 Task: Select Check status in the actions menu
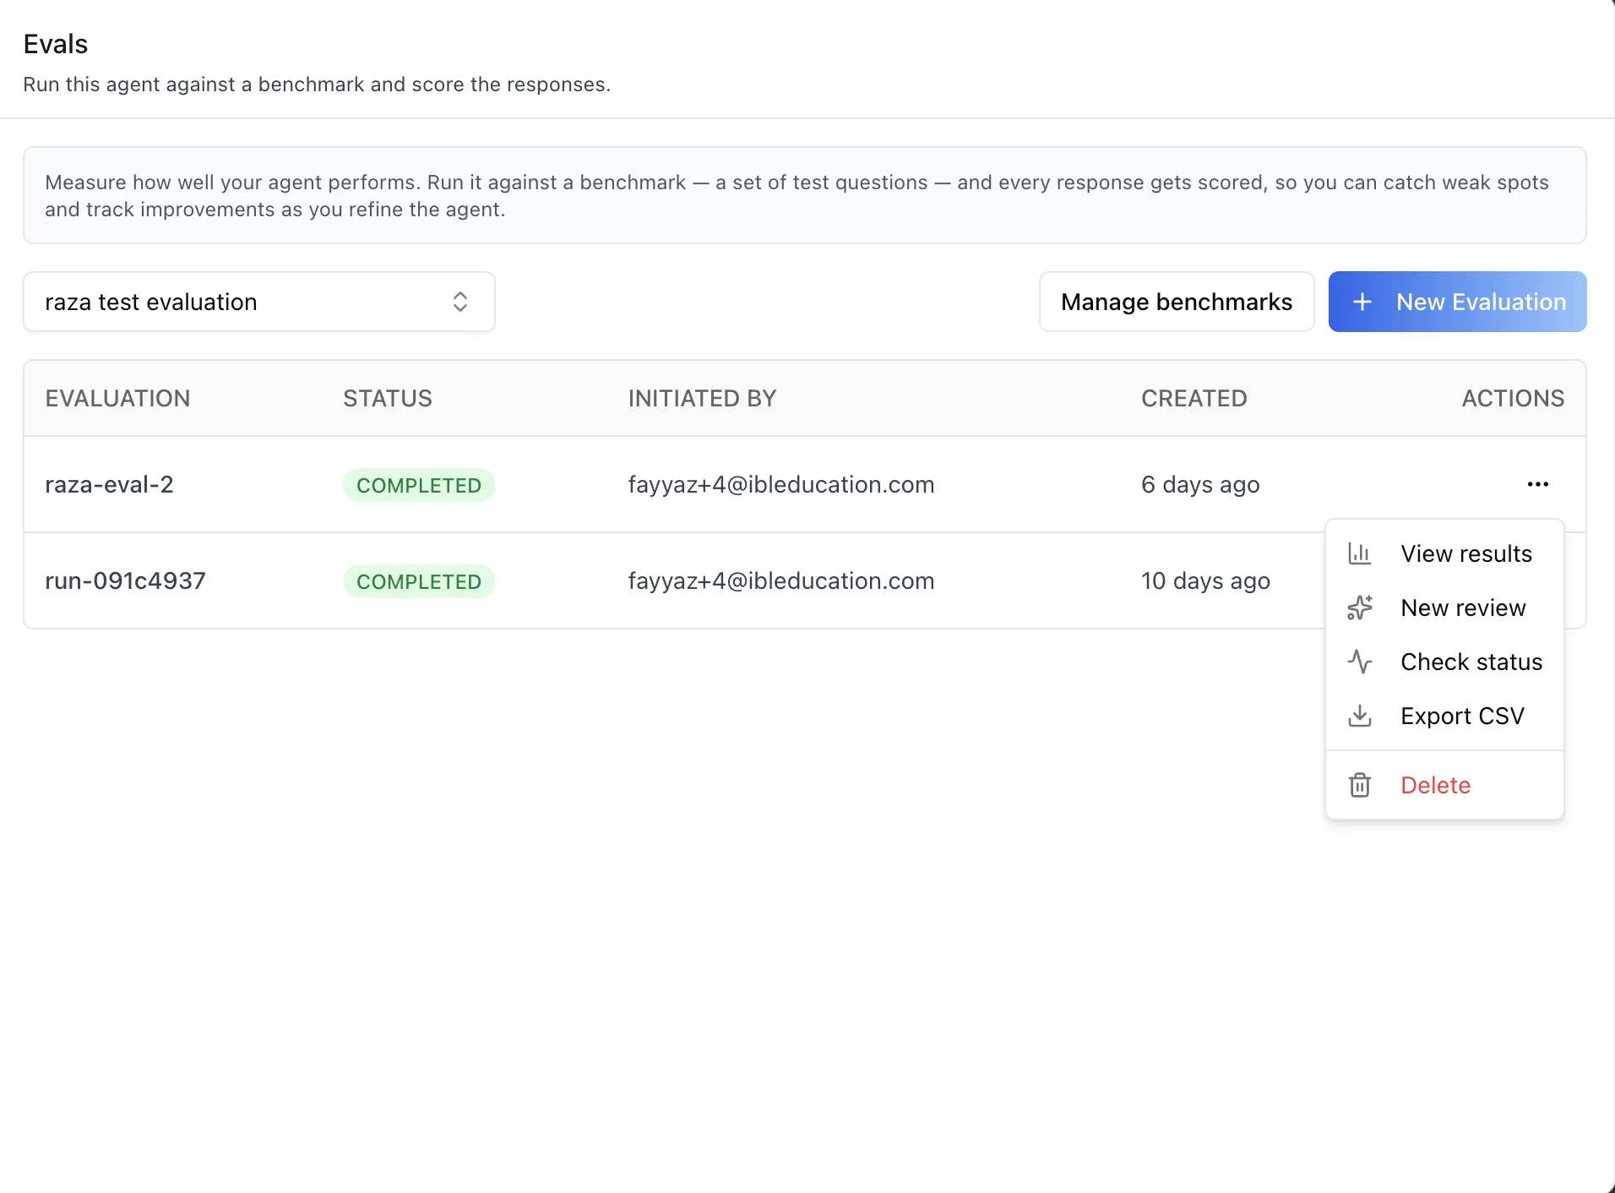[1444, 662]
